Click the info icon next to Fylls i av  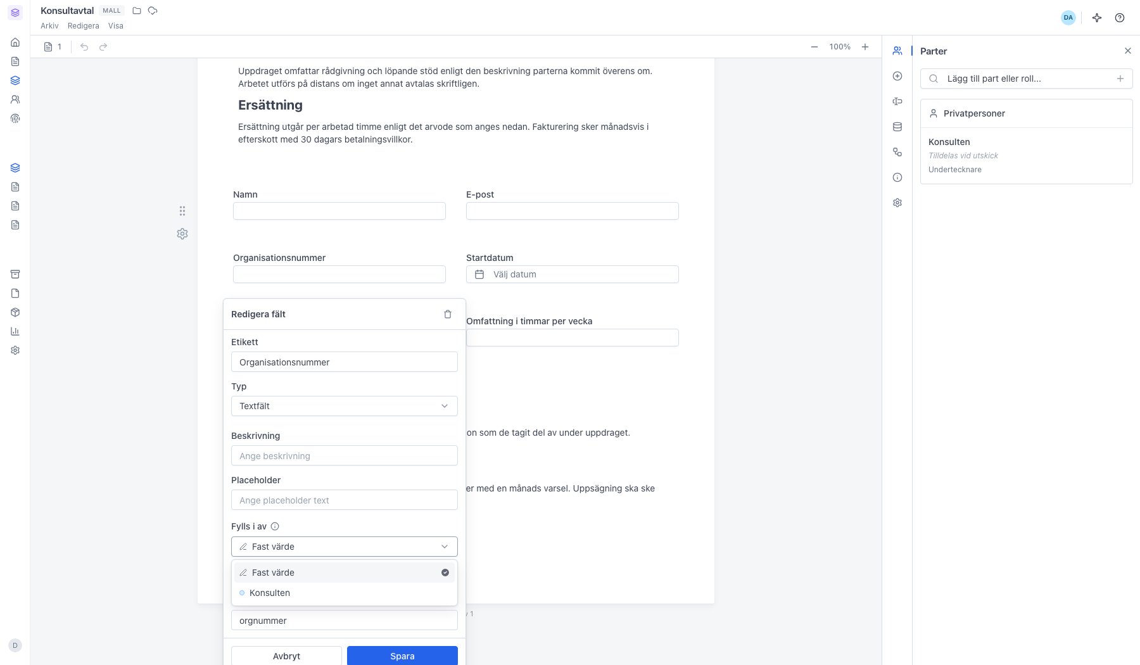click(275, 526)
